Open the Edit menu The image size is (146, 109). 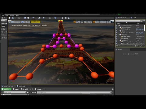coord(7,16)
